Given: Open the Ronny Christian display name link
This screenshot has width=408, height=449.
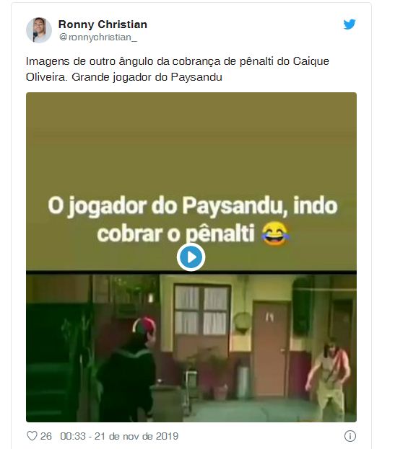Looking at the screenshot, I should pyautogui.click(x=103, y=25).
